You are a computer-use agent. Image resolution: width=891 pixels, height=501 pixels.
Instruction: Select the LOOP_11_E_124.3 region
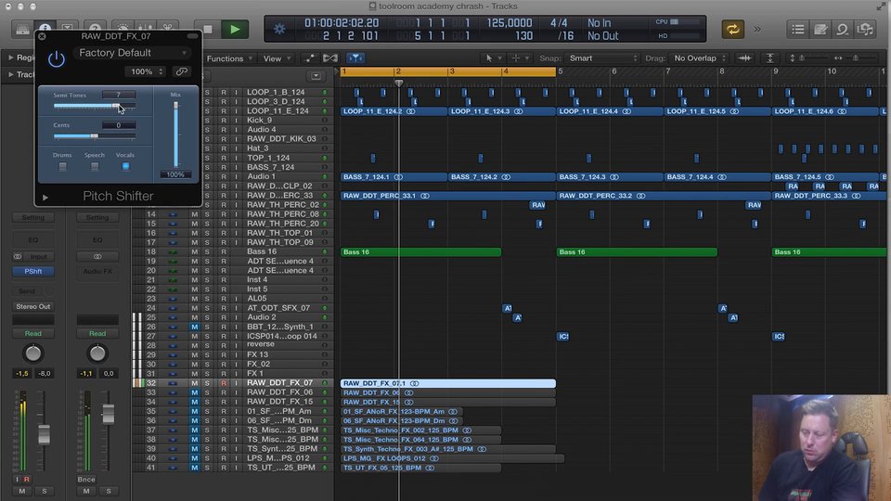tap(502, 111)
